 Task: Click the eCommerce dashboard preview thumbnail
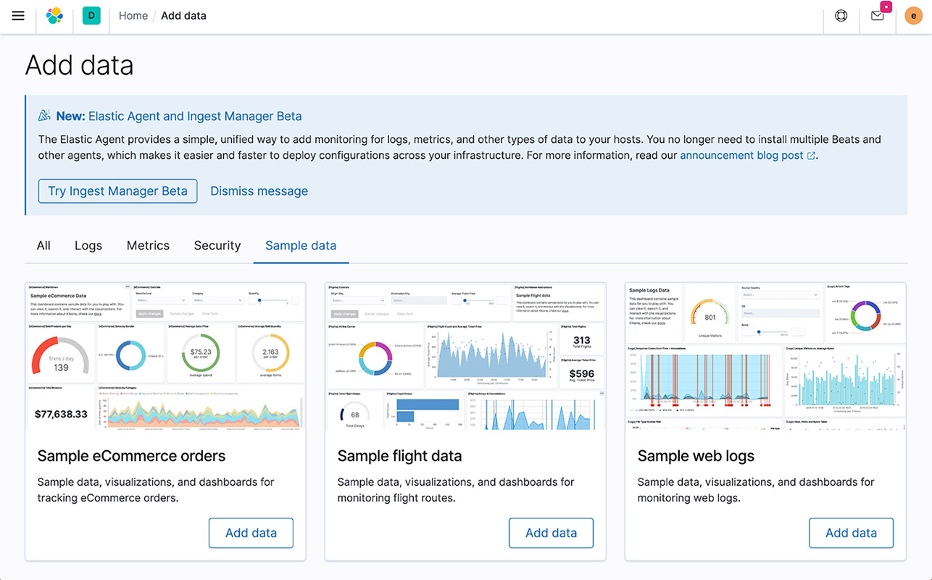pyautogui.click(x=165, y=356)
